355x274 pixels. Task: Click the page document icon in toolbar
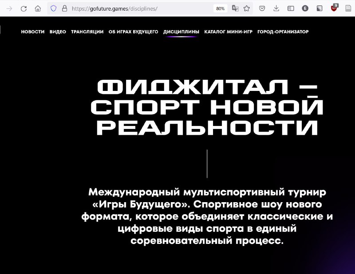click(x=348, y=8)
